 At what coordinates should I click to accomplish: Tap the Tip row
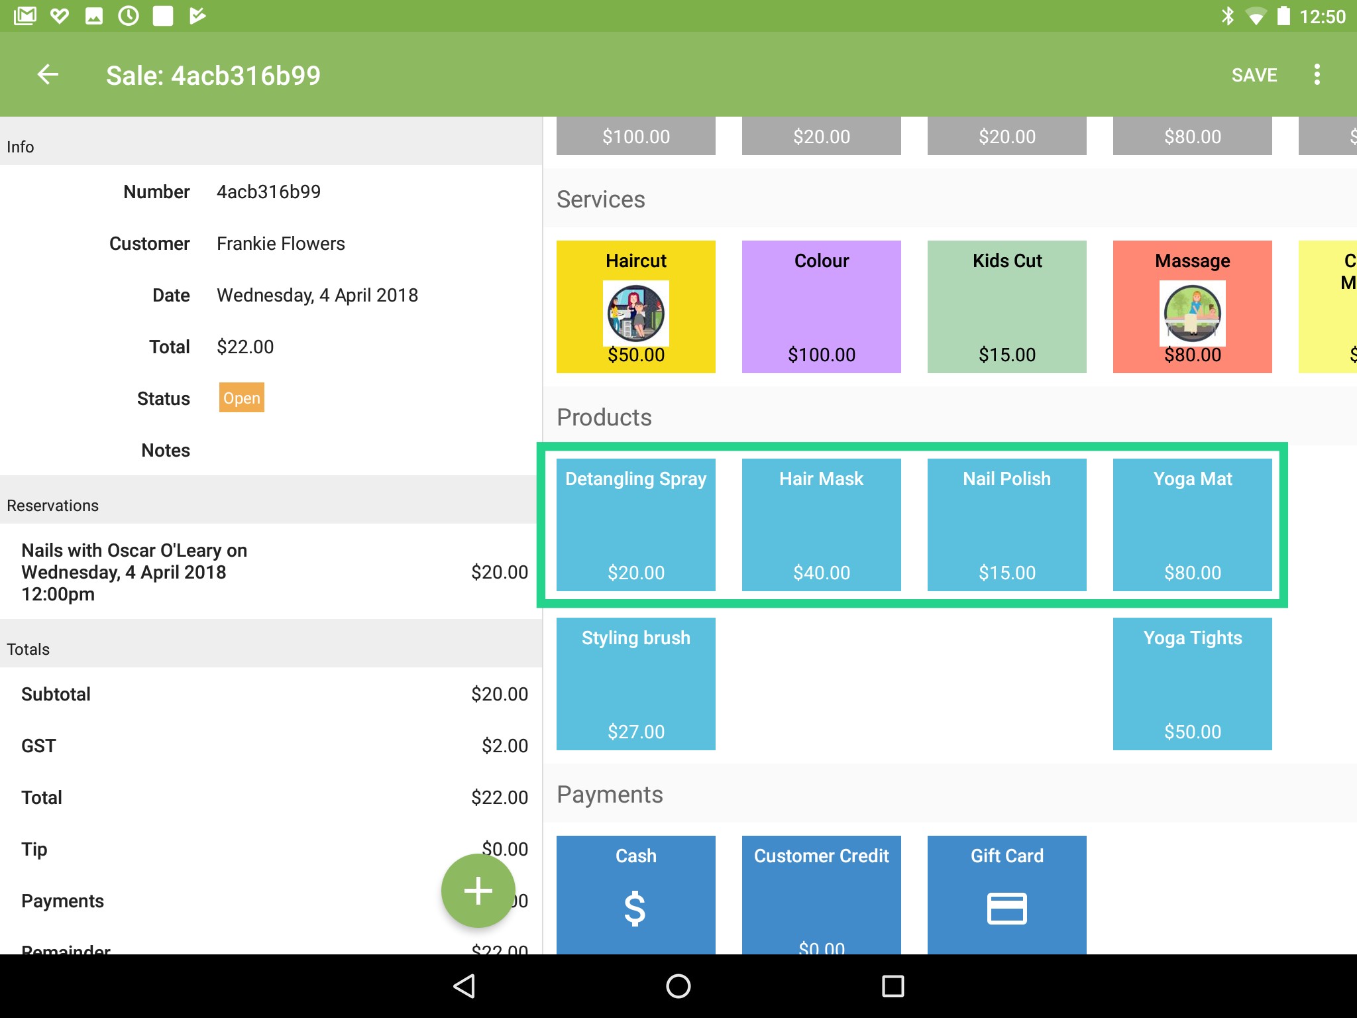pyautogui.click(x=271, y=849)
